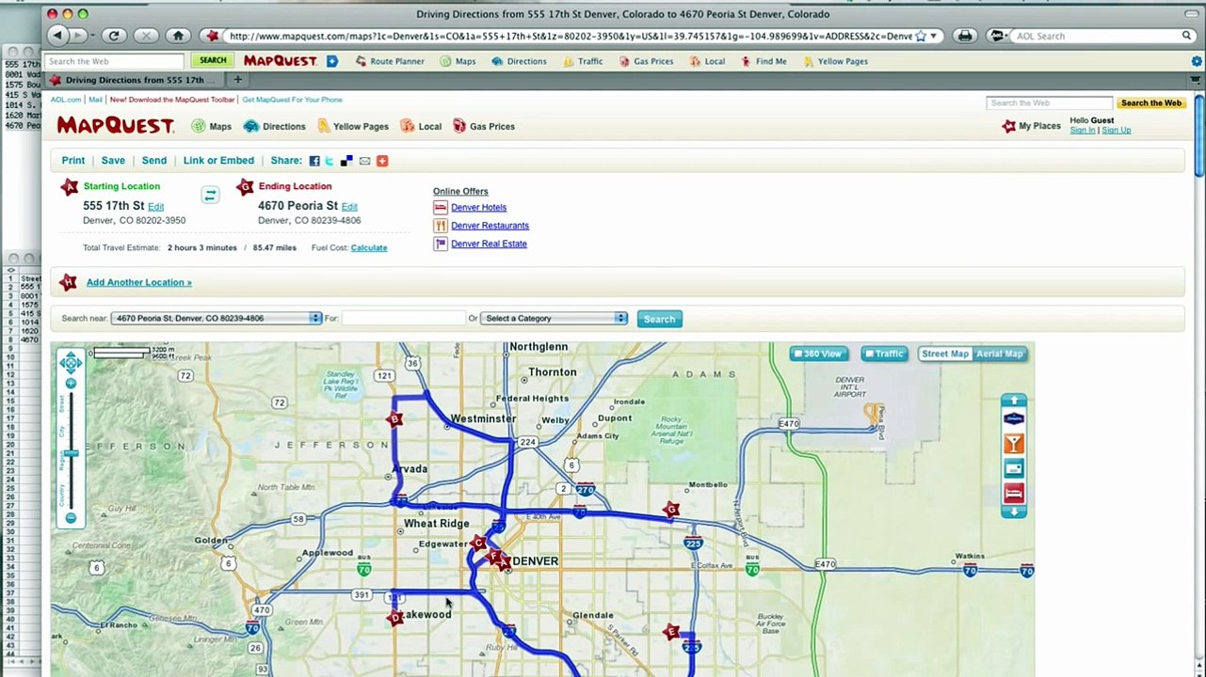This screenshot has height=677, width=1206.
Task: Share via Delicious icon
Action: (x=346, y=161)
